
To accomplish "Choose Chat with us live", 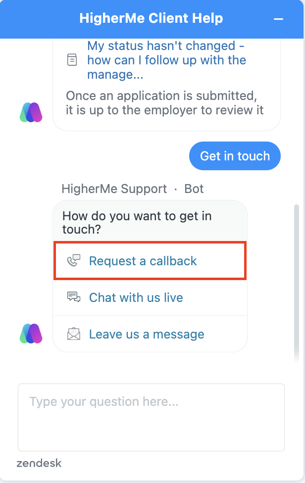I will tap(136, 297).
